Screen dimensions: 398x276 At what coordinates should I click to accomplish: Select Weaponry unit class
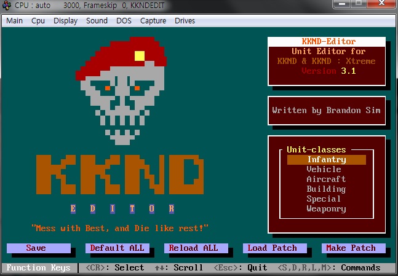click(326, 209)
